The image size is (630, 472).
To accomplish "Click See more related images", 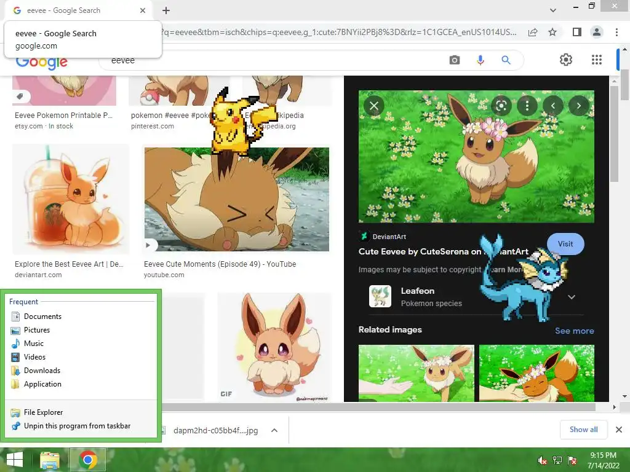I will 574,331.
